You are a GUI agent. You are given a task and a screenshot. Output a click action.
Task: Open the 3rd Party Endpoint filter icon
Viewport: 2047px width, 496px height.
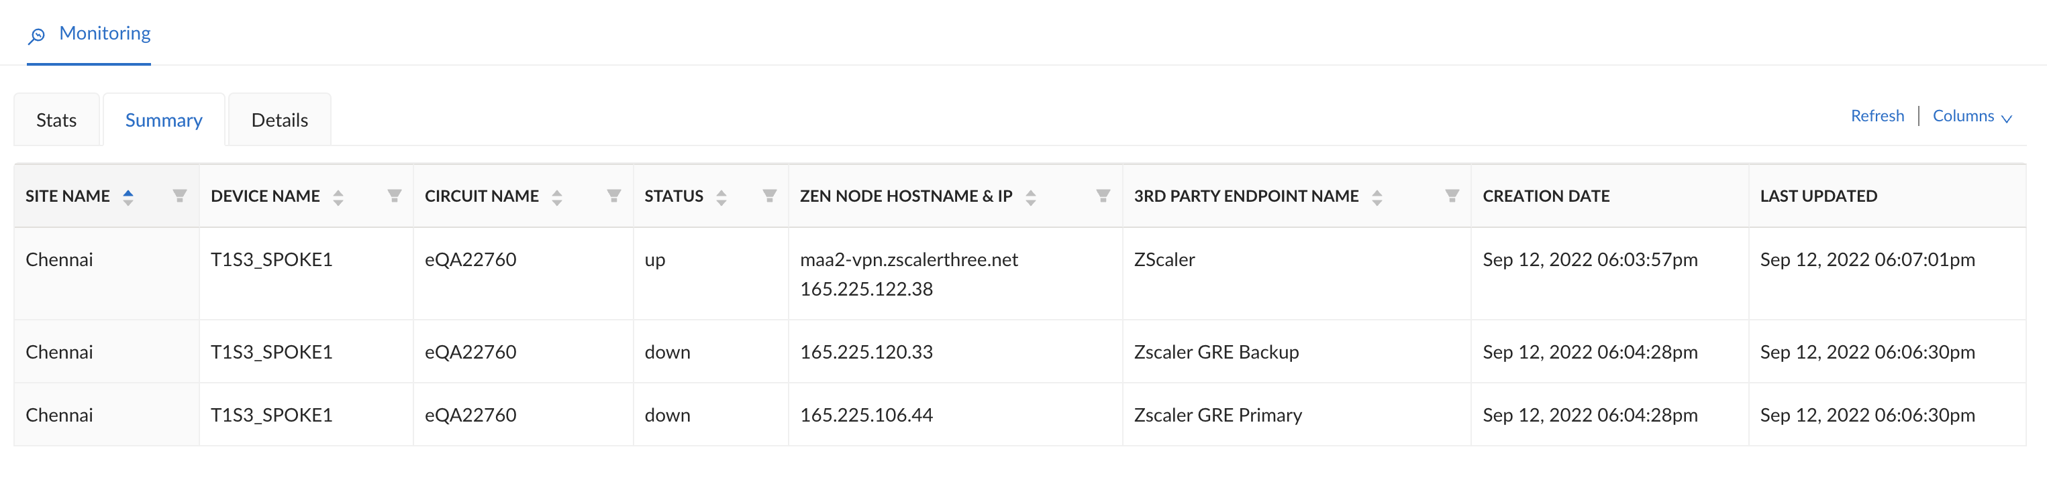pos(1452,196)
